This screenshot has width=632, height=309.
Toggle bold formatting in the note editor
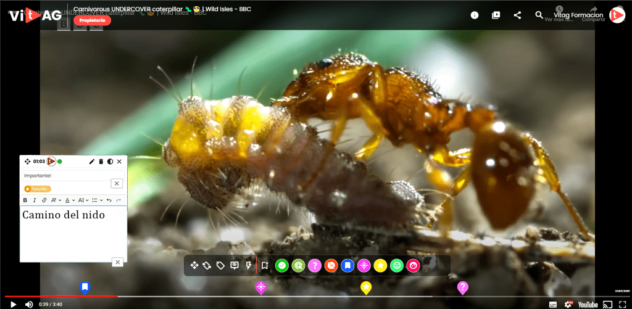(25, 200)
